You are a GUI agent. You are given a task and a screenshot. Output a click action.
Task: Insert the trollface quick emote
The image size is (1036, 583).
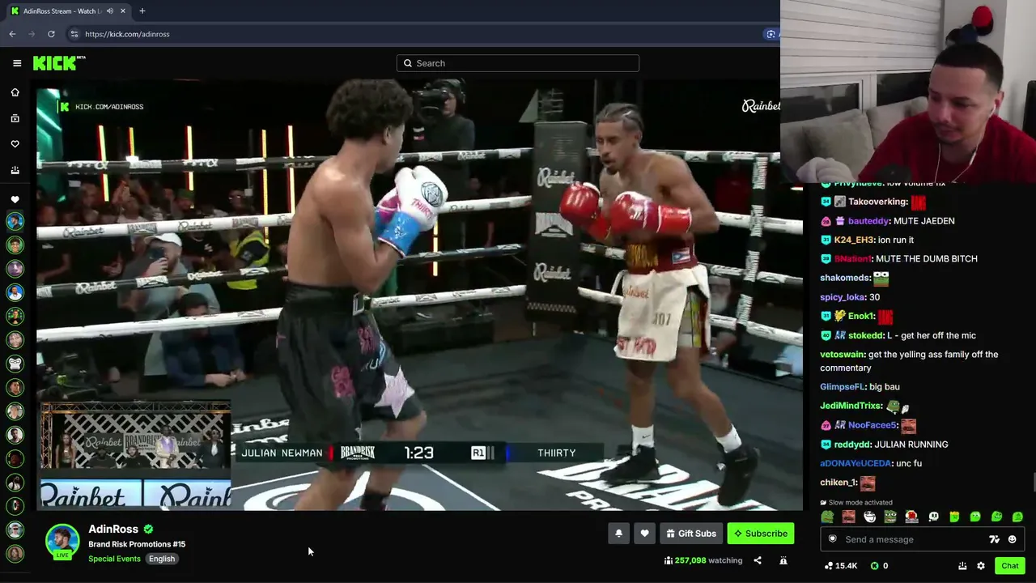click(870, 517)
